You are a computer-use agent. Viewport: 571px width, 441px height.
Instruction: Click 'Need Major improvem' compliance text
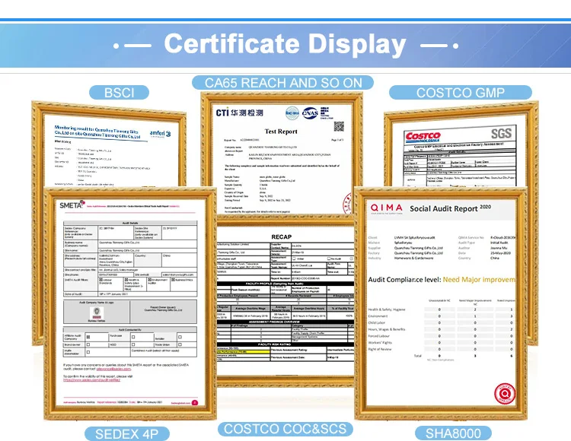[x=479, y=280]
